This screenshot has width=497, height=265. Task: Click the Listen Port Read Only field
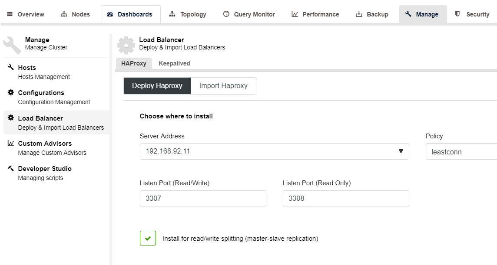tap(346, 198)
